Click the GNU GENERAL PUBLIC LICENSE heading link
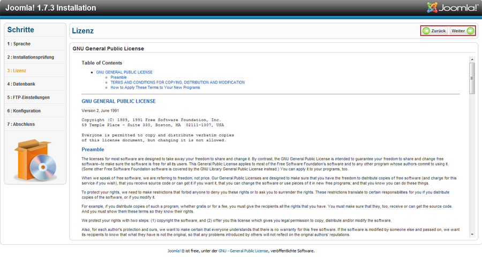This screenshot has width=482, height=257. click(x=119, y=101)
